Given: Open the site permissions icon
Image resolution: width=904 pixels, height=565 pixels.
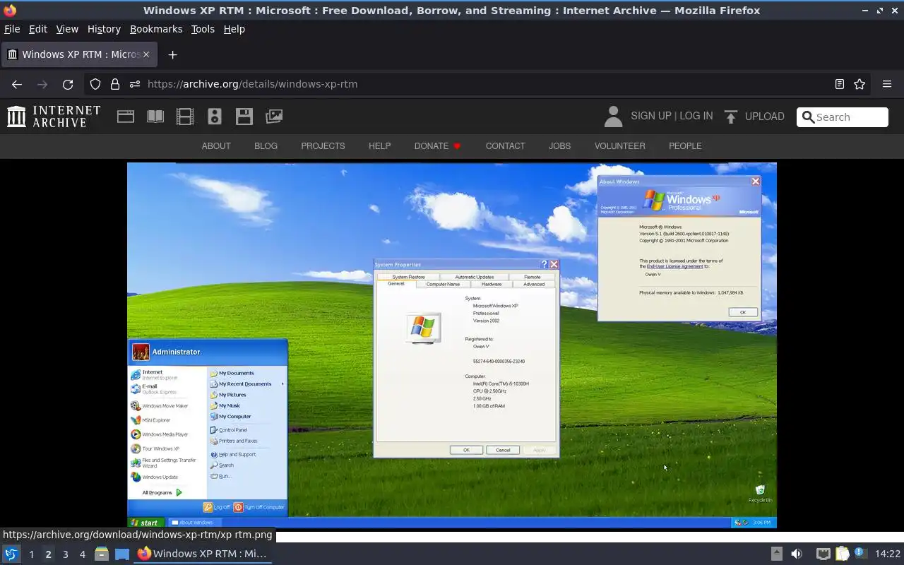Looking at the screenshot, I should pyautogui.click(x=135, y=84).
